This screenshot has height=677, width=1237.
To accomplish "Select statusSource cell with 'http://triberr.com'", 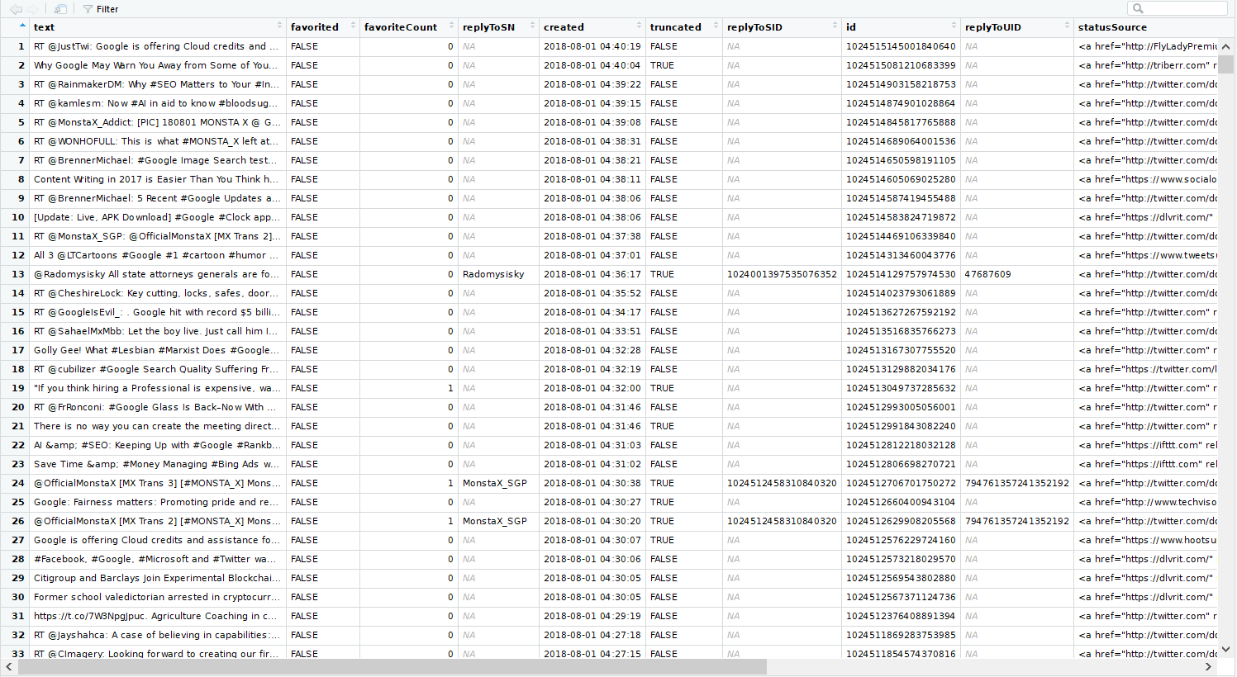I will (1147, 65).
